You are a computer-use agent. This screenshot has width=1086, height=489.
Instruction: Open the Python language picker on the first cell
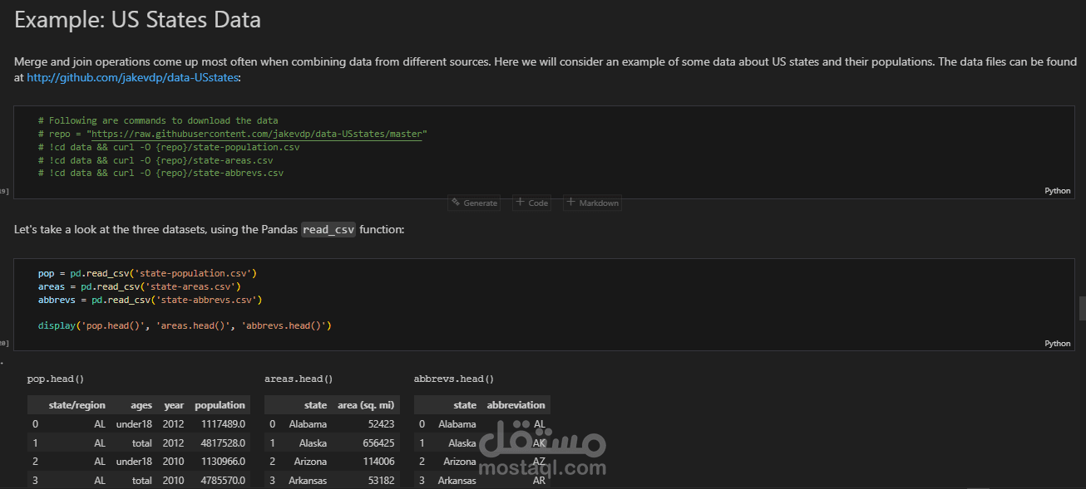(1057, 190)
